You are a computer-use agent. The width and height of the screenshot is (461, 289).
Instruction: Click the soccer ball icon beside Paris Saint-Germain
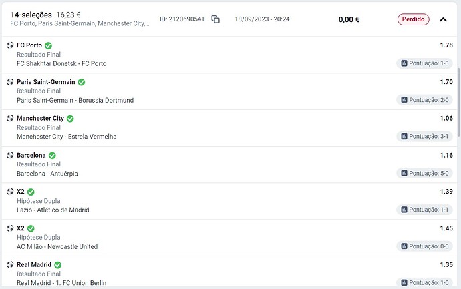click(x=10, y=82)
